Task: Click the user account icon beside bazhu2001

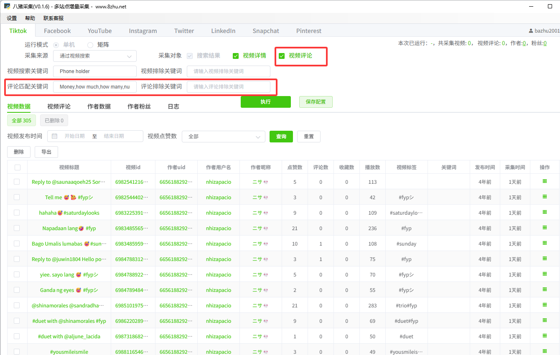Action: [531, 31]
